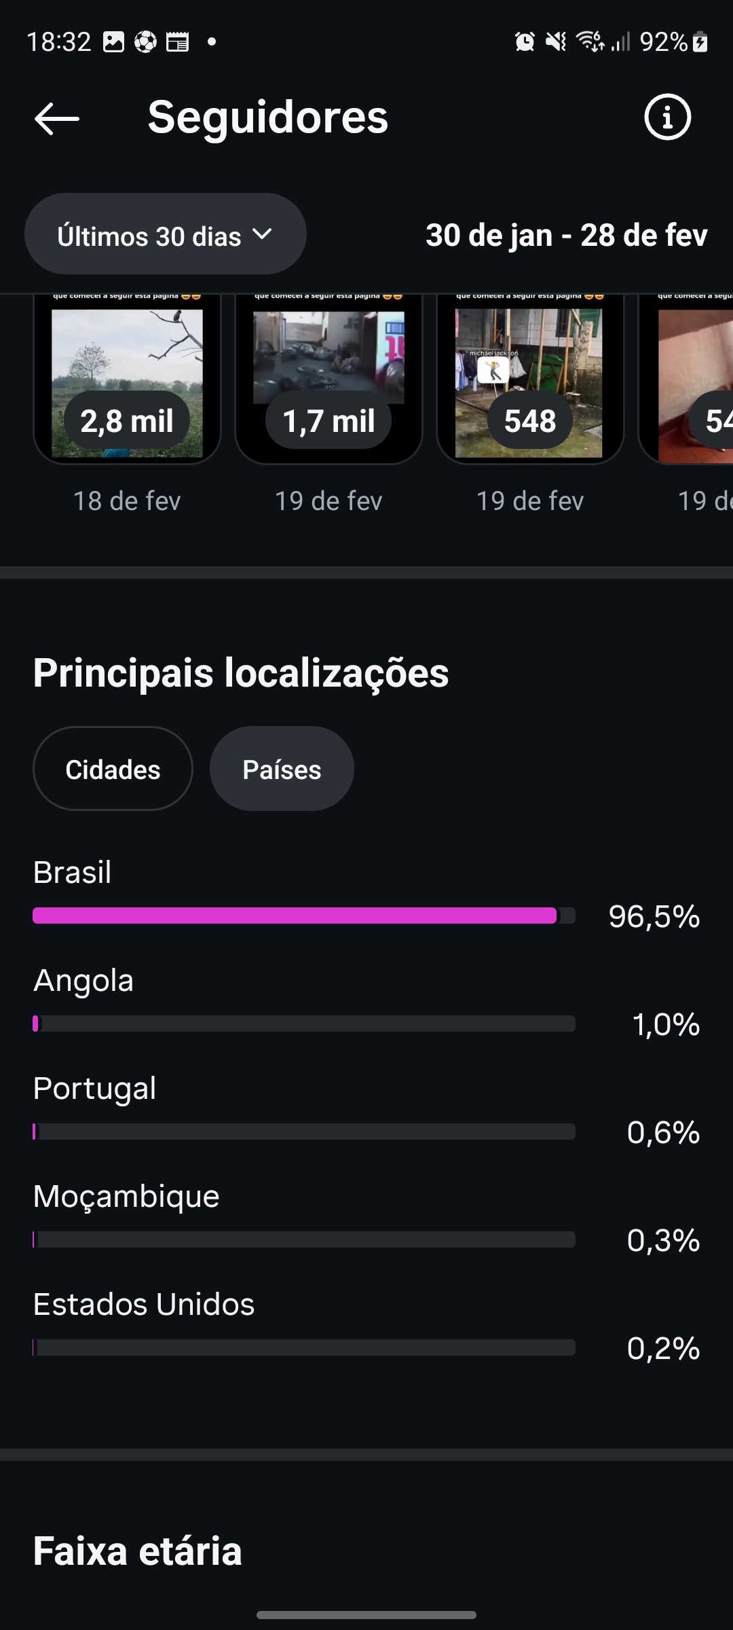Tap the back arrow icon
This screenshot has width=733, height=1630.
pyautogui.click(x=57, y=118)
